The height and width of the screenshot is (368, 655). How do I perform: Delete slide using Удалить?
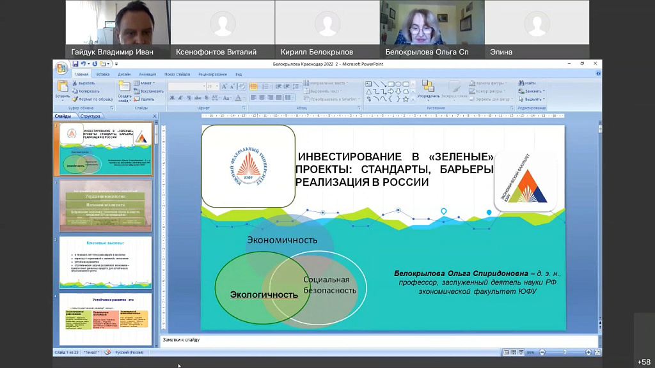[144, 99]
